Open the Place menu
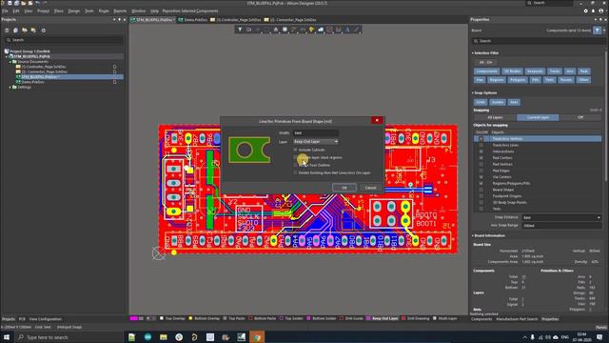Screen dimensions: 609x343 point(59,10)
